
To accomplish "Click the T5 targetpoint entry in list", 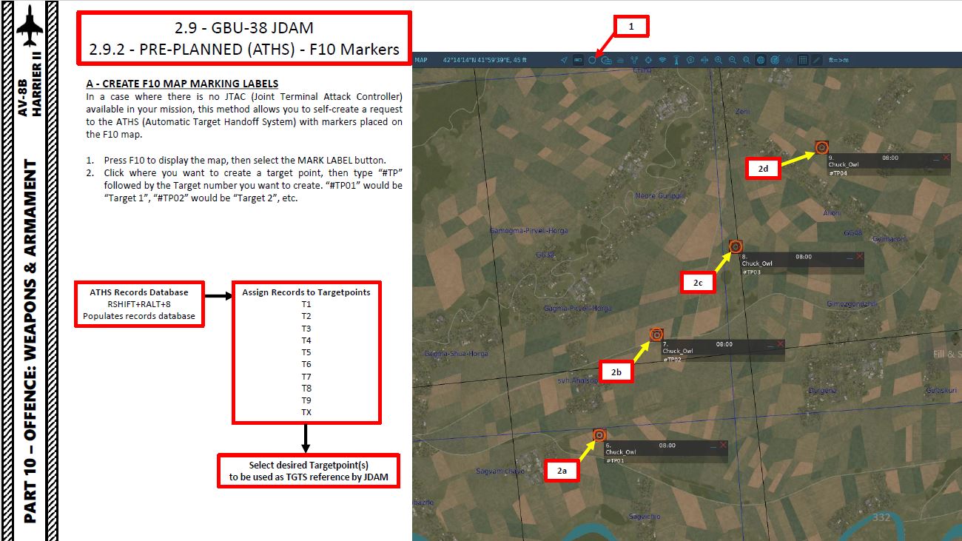I will pos(306,352).
